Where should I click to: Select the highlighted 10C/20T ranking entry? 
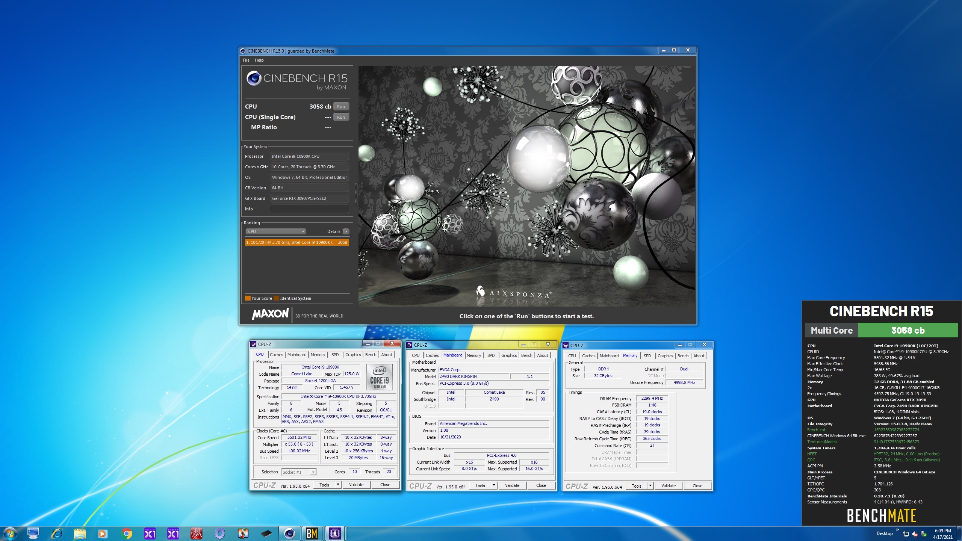click(x=296, y=242)
